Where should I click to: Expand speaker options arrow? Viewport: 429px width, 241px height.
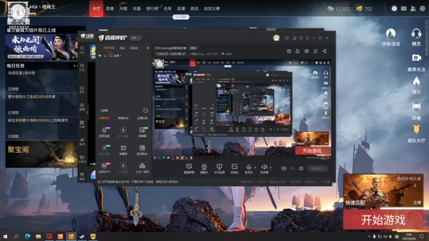[x=270, y=168]
